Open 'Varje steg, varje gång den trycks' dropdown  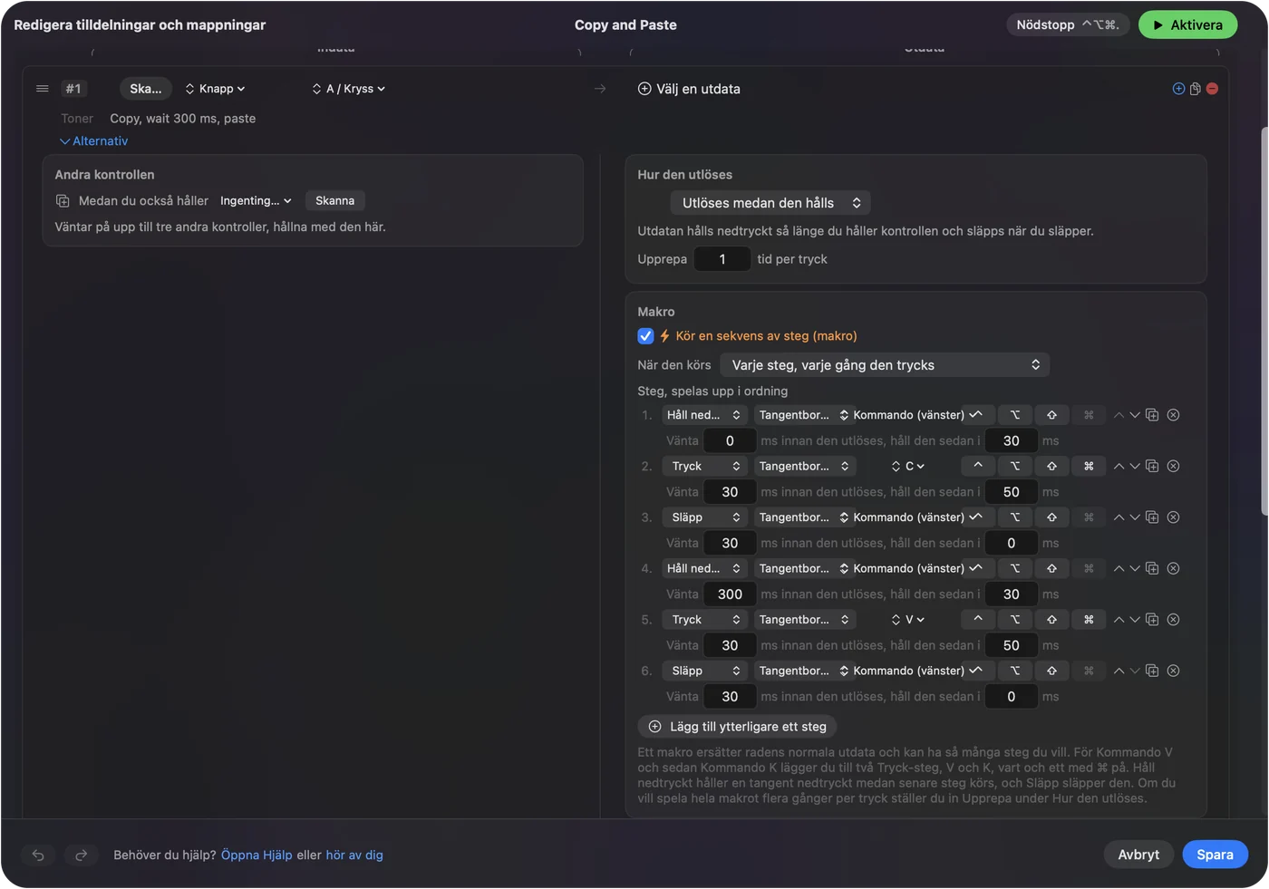point(885,365)
